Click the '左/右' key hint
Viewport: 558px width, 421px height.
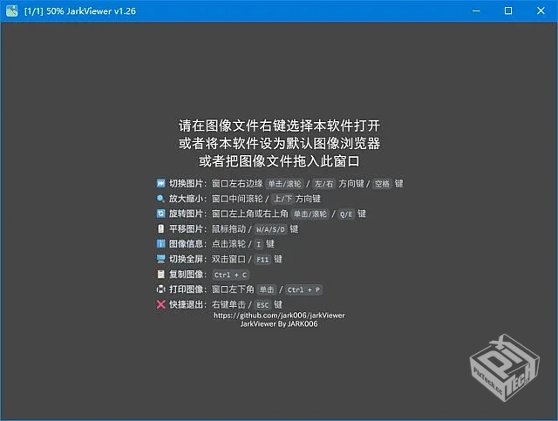coord(323,184)
